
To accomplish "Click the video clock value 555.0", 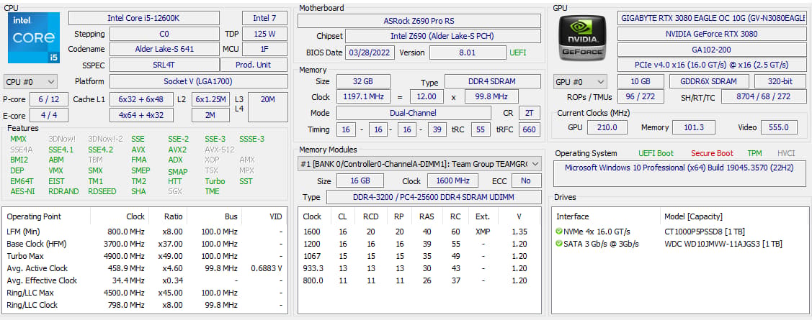I will click(778, 127).
